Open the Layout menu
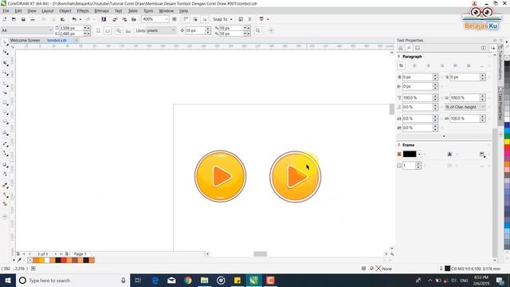Image resolution: width=510 pixels, height=287 pixels. (x=48, y=10)
